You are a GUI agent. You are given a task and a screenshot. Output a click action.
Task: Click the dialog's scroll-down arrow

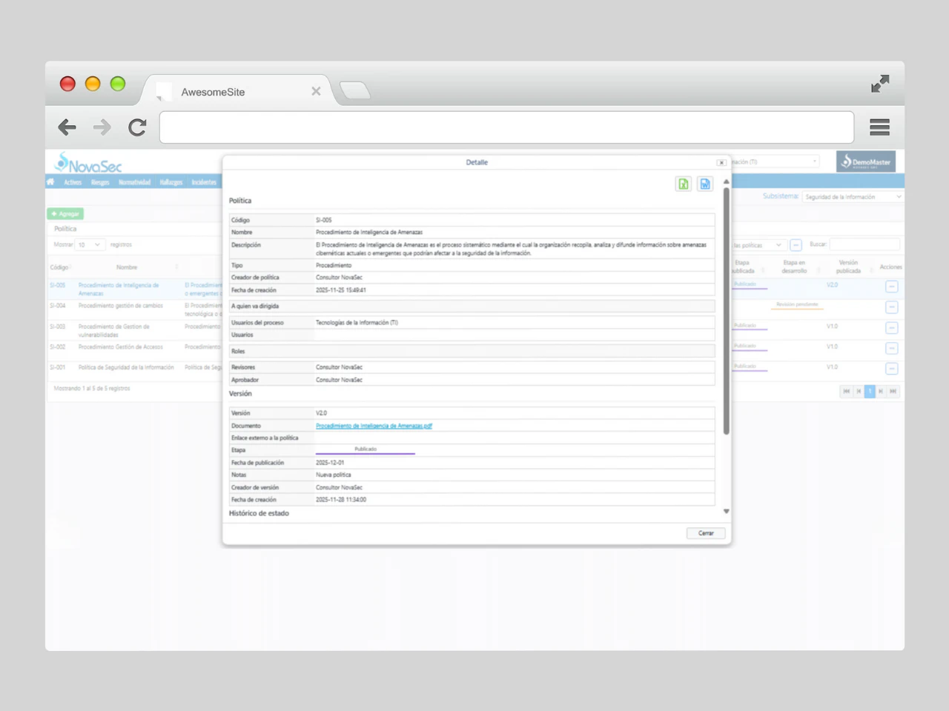pyautogui.click(x=727, y=511)
